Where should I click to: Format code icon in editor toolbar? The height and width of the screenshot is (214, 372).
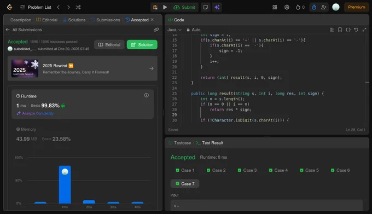click(x=332, y=30)
